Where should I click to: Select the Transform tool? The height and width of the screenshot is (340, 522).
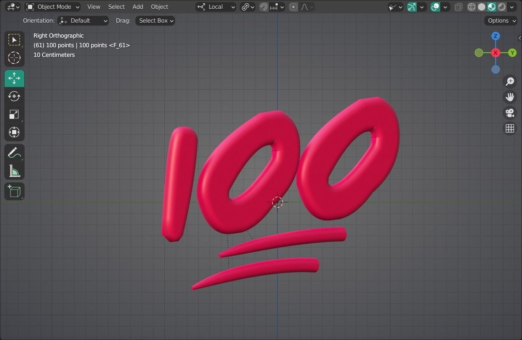(14, 132)
